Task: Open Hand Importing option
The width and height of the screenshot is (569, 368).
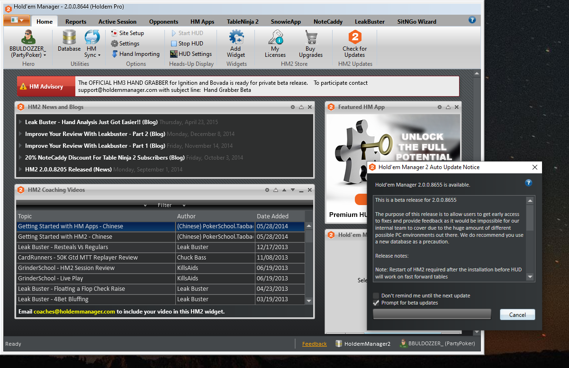Action: point(135,54)
